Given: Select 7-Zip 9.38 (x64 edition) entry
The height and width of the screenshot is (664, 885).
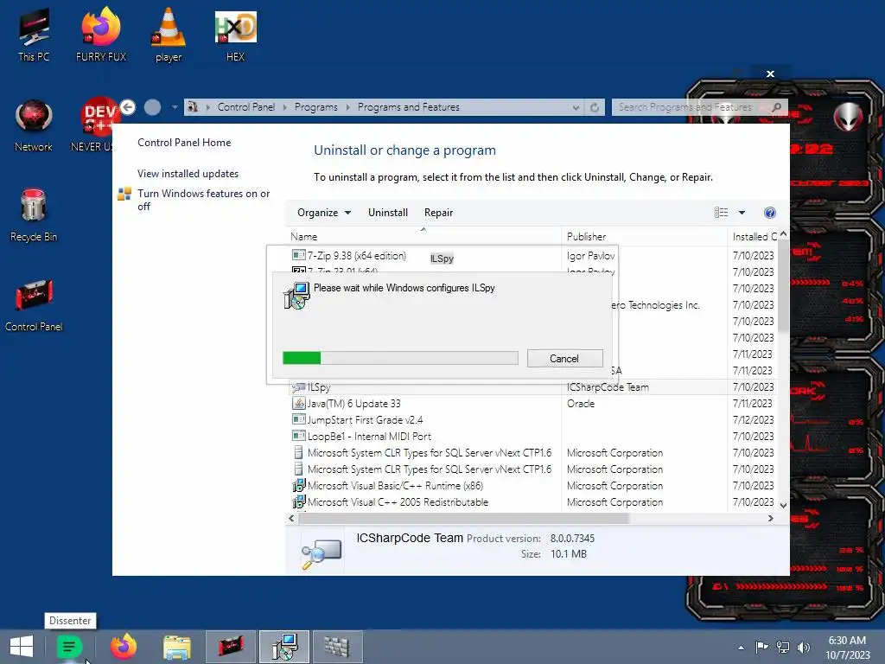Looking at the screenshot, I should 357,256.
